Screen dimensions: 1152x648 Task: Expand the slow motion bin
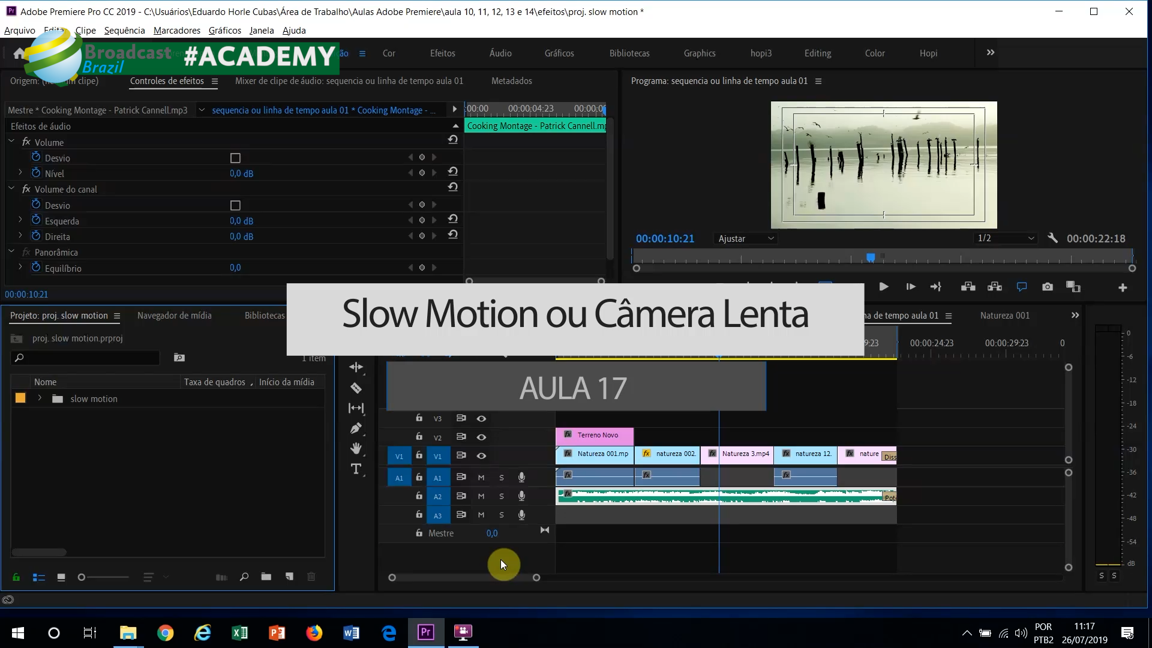point(40,398)
